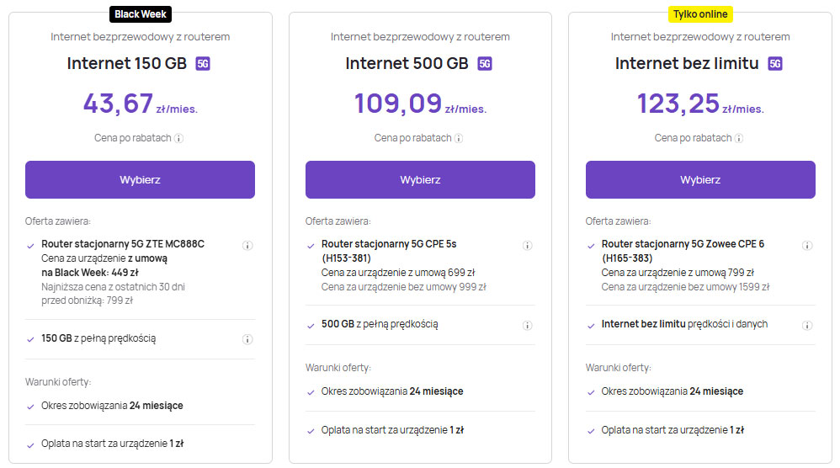Open info for Zowee CPE 6 router

(807, 246)
